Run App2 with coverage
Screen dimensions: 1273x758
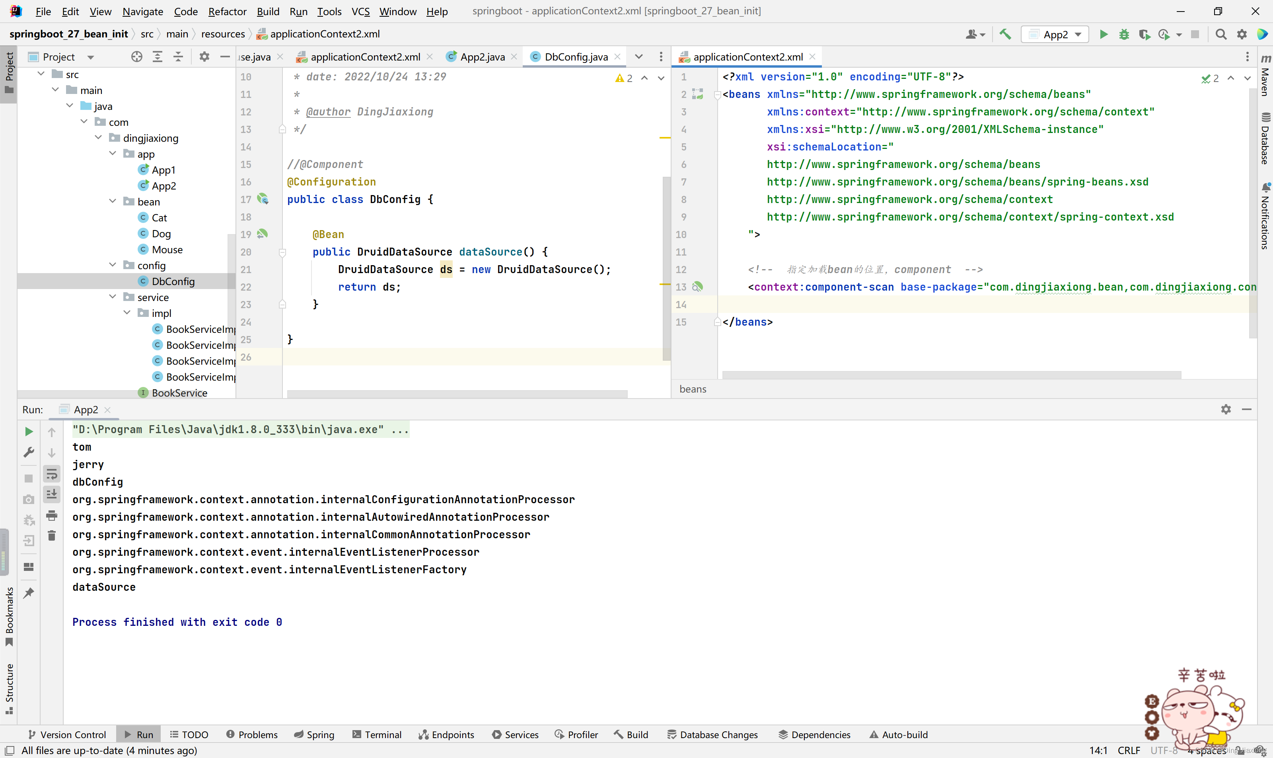1145,34
